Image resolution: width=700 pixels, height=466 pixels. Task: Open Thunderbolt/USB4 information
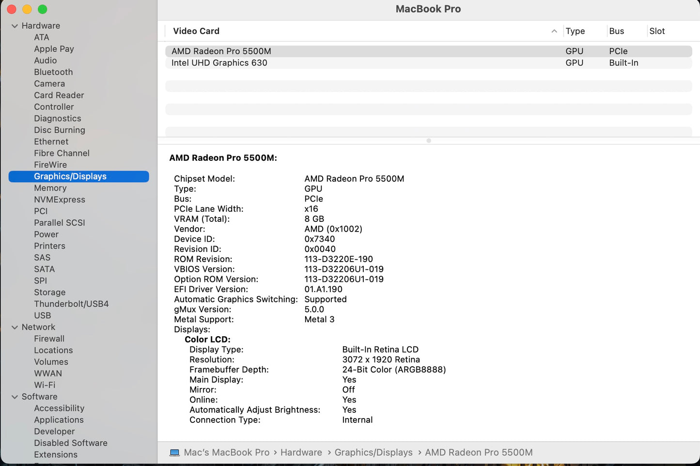[x=71, y=304]
